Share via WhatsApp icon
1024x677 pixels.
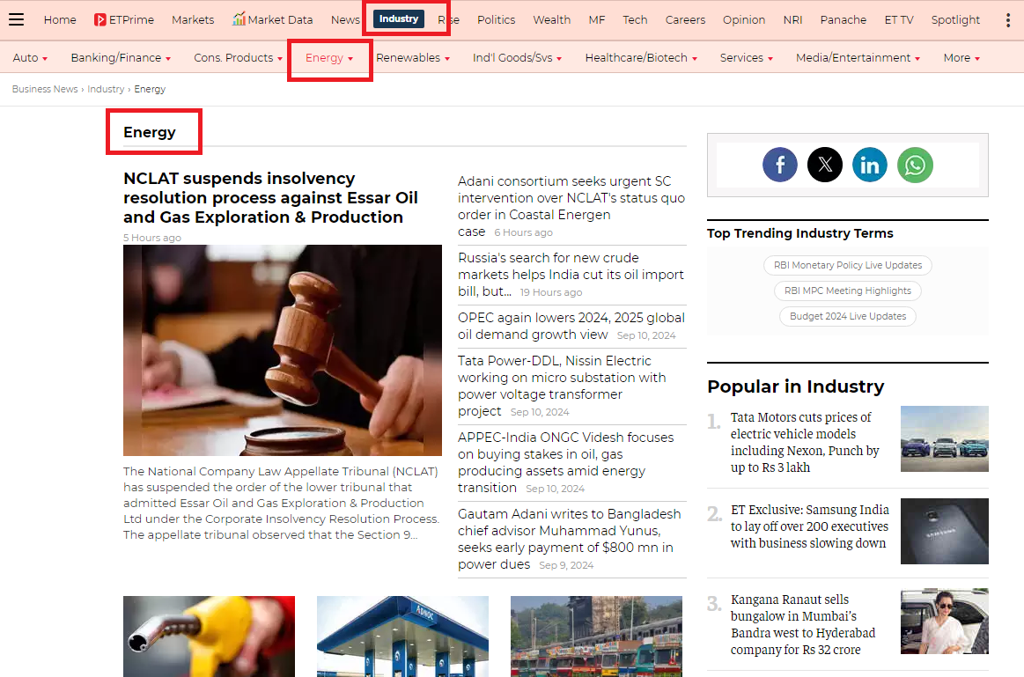click(915, 165)
